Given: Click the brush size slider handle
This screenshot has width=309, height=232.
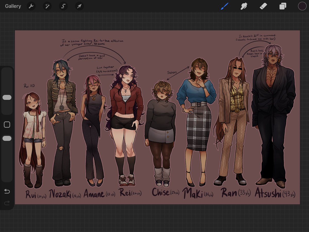Looking at the screenshot, I should click(x=7, y=97).
